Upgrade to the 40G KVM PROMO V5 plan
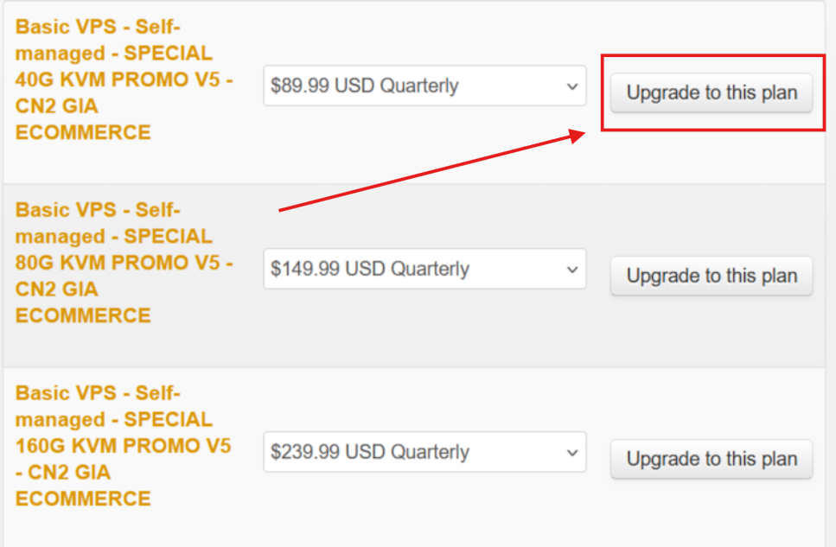 [x=712, y=93]
